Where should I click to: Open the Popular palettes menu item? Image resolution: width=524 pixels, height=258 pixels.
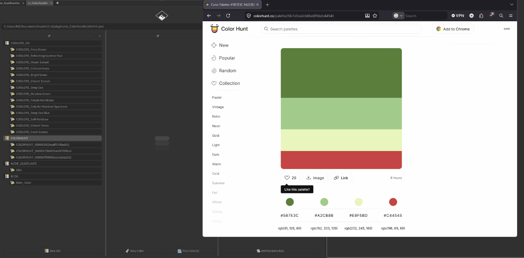(227, 58)
